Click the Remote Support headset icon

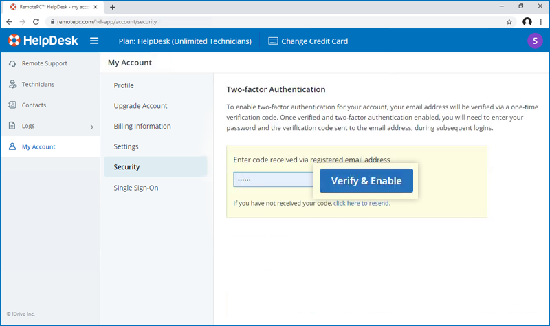click(12, 63)
